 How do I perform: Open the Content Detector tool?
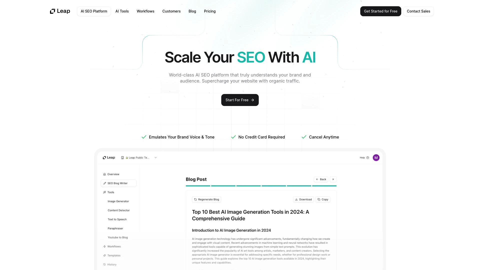click(118, 210)
